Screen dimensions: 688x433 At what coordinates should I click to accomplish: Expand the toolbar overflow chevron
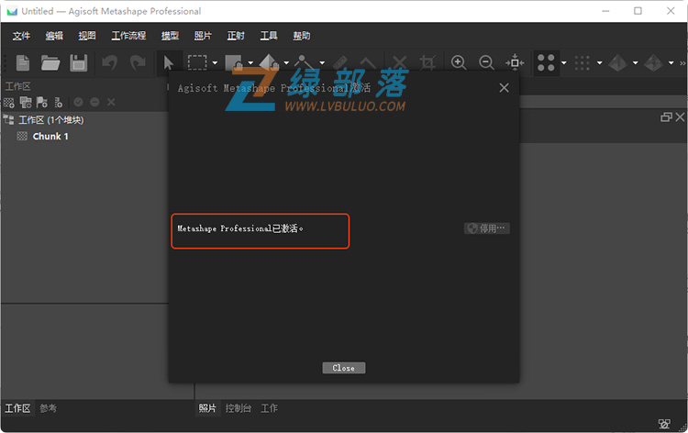tap(682, 62)
